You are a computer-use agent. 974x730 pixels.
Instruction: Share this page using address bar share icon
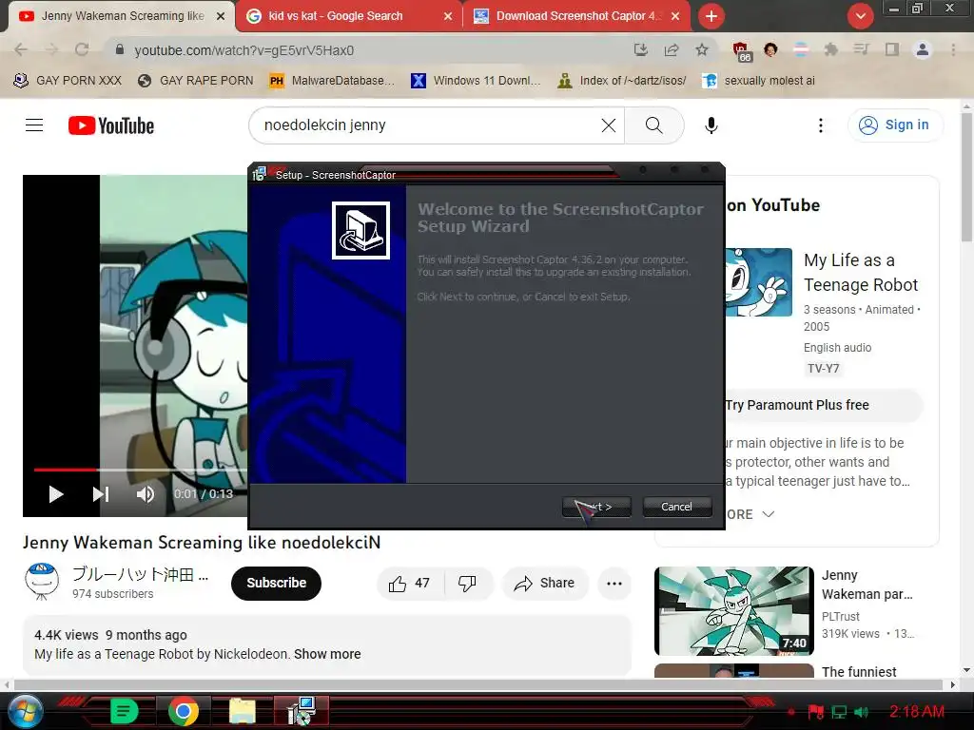(672, 49)
